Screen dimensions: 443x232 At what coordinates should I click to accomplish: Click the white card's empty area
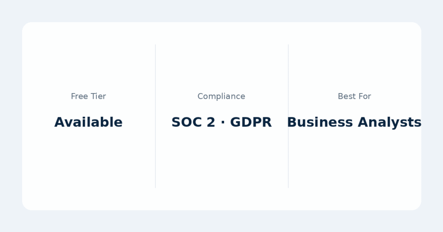coord(221,173)
